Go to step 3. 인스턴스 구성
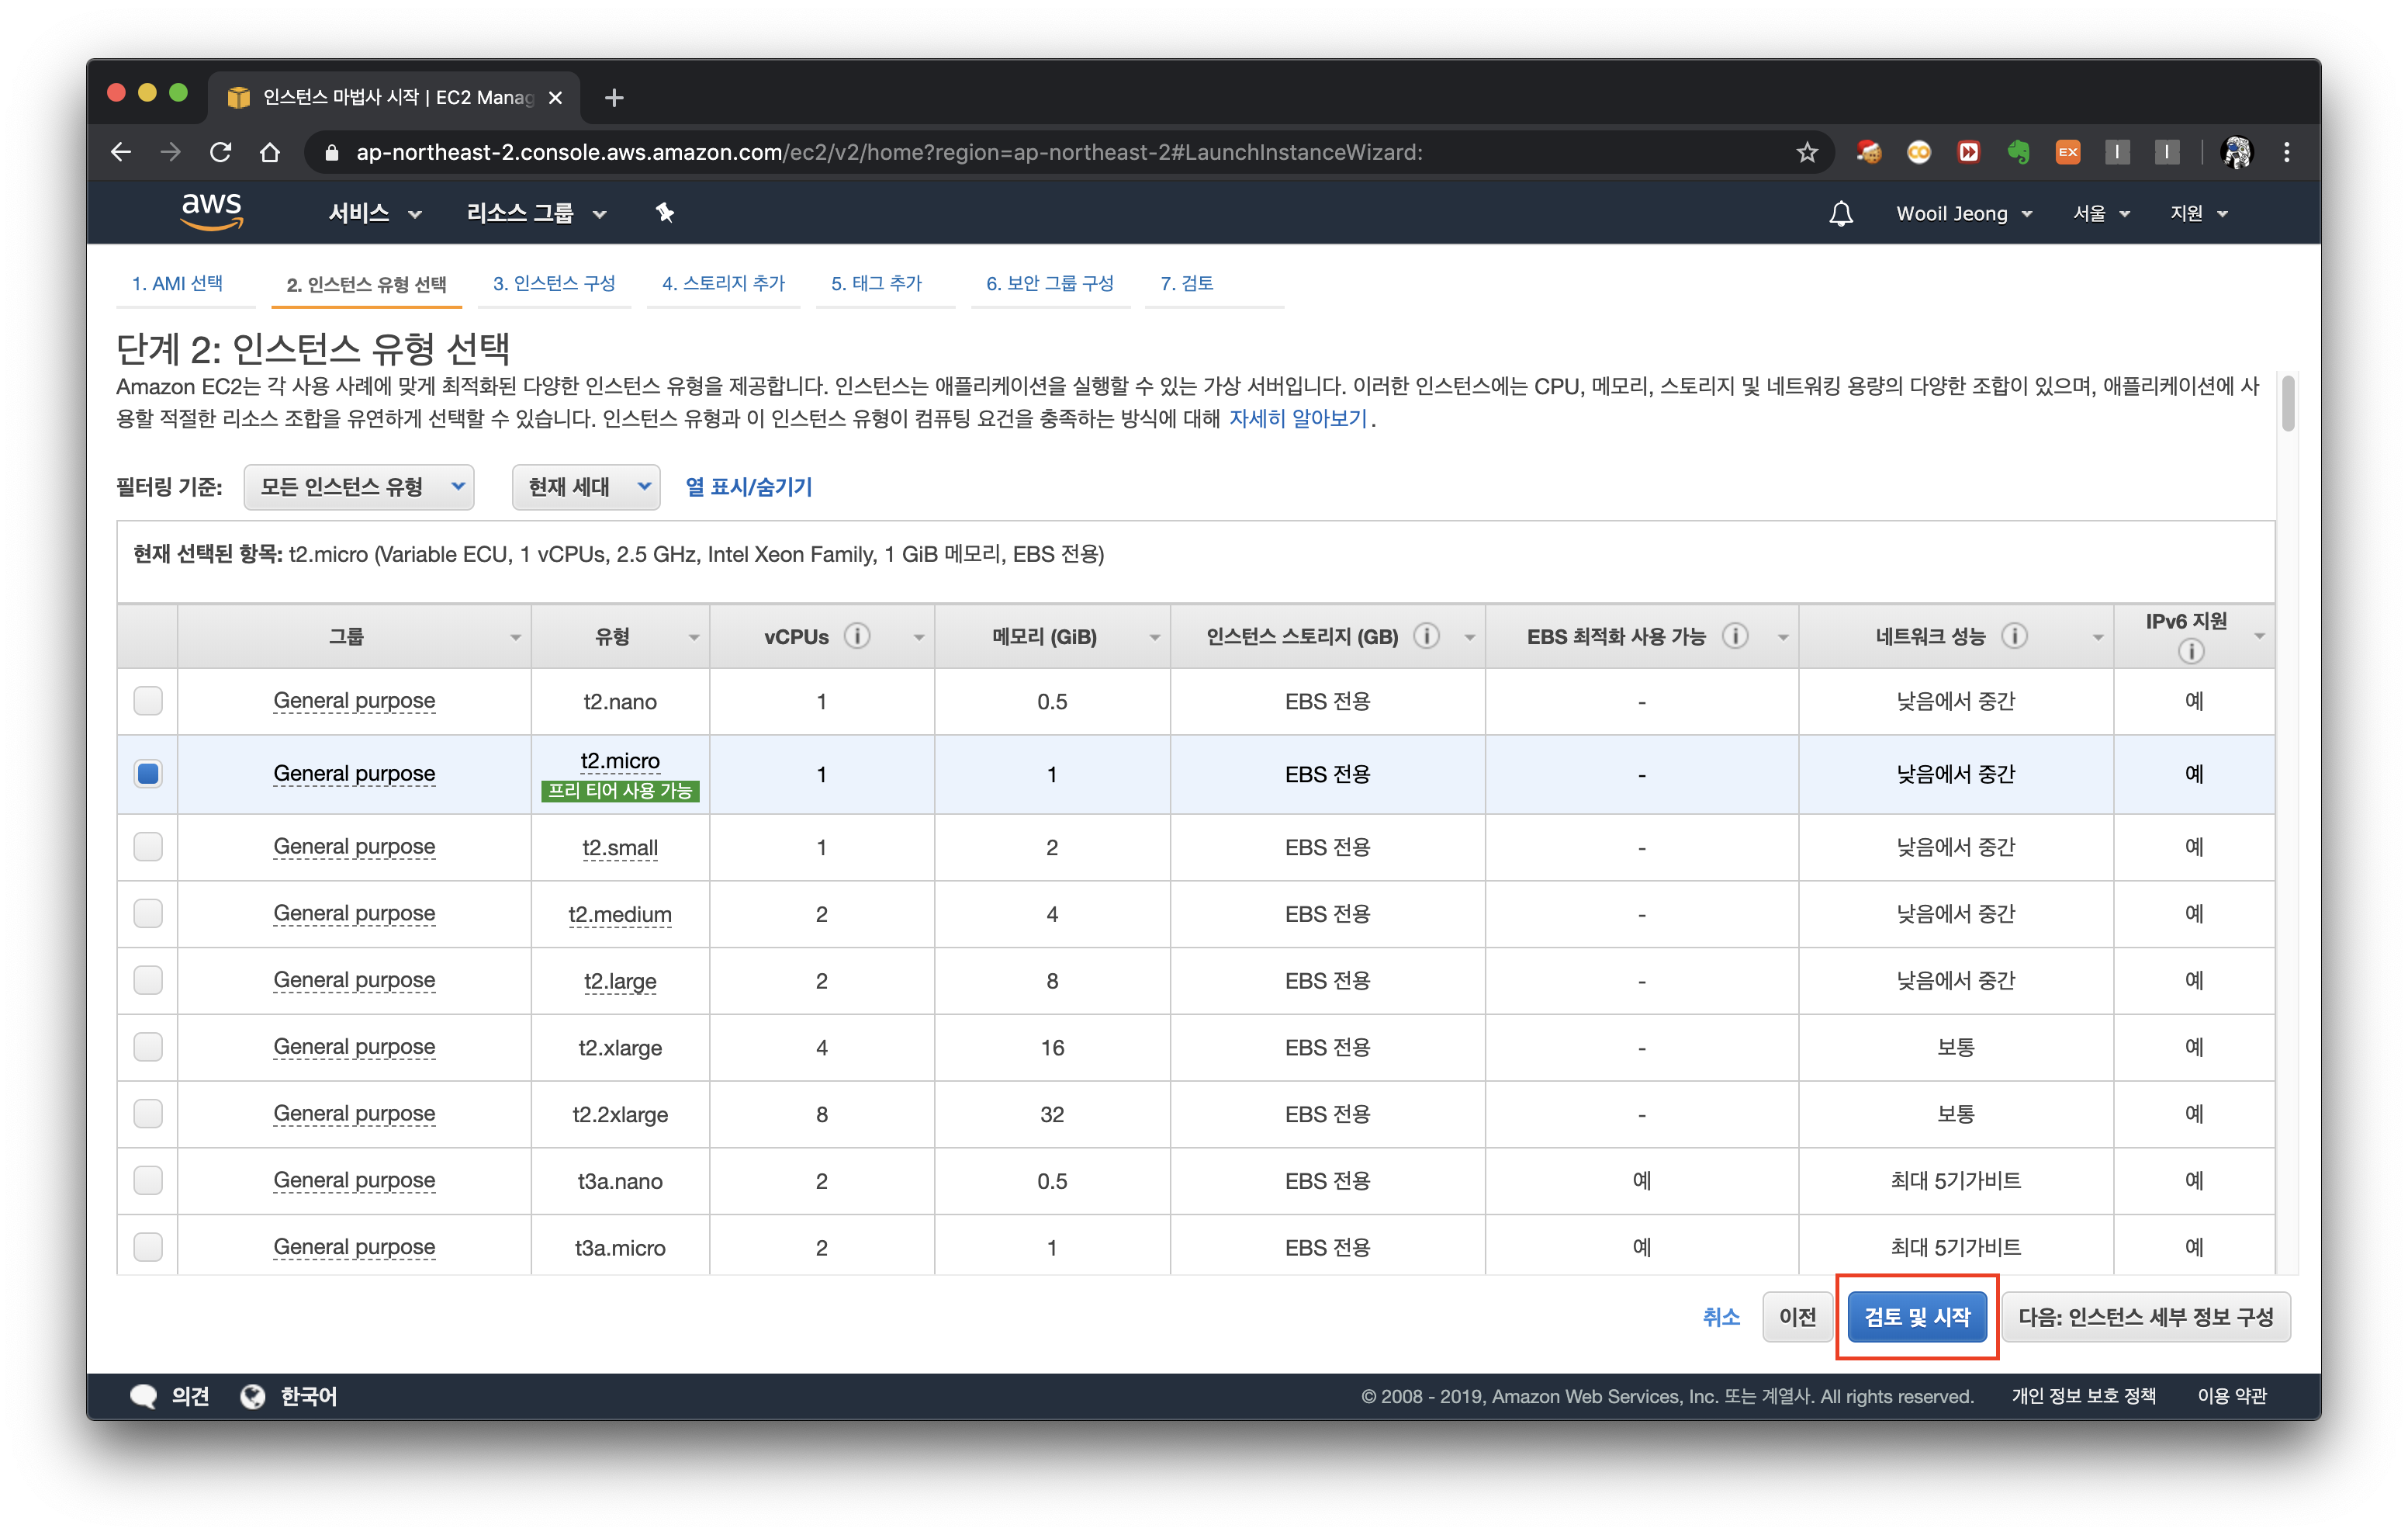The width and height of the screenshot is (2408, 1535). pos(553,283)
